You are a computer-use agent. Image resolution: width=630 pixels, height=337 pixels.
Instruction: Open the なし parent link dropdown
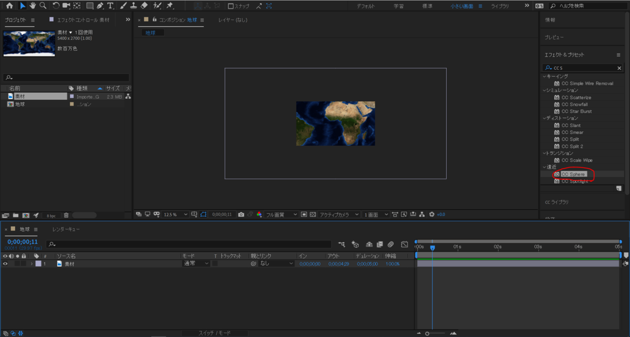coord(276,264)
